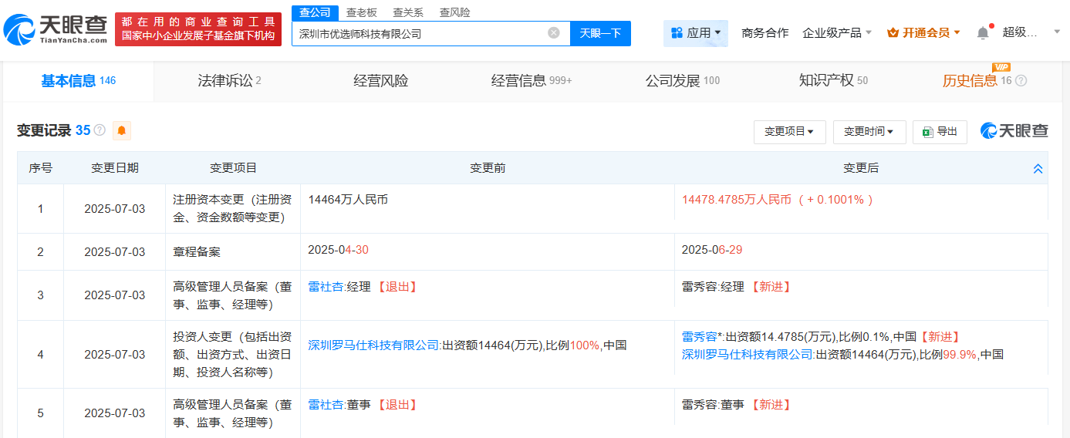1070x438 pixels.
Task: Switch to the 查老板 search tab
Action: point(362,12)
